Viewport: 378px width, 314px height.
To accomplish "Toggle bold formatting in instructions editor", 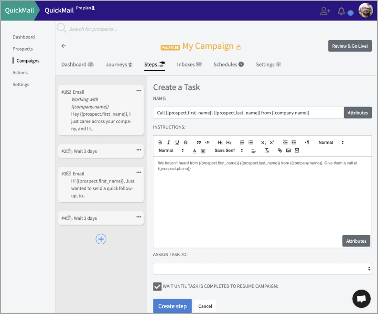I will [x=160, y=142].
